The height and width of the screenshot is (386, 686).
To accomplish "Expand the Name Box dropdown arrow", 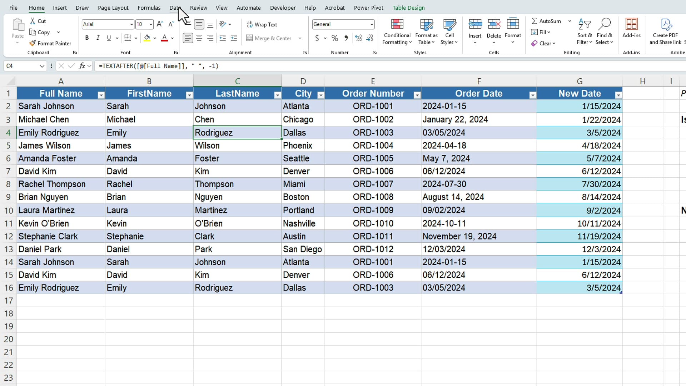I will tap(42, 66).
